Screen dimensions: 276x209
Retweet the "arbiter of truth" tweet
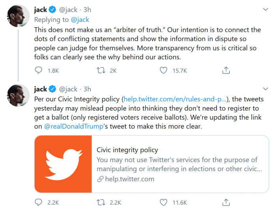(101, 70)
